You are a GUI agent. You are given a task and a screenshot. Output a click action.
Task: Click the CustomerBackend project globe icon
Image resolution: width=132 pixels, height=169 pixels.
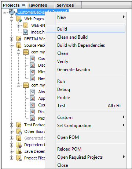pyautogui.click(x=12, y=12)
